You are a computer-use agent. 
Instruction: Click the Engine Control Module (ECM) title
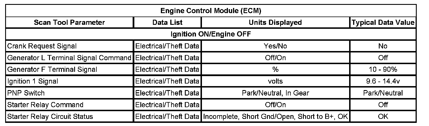coord(211,11)
